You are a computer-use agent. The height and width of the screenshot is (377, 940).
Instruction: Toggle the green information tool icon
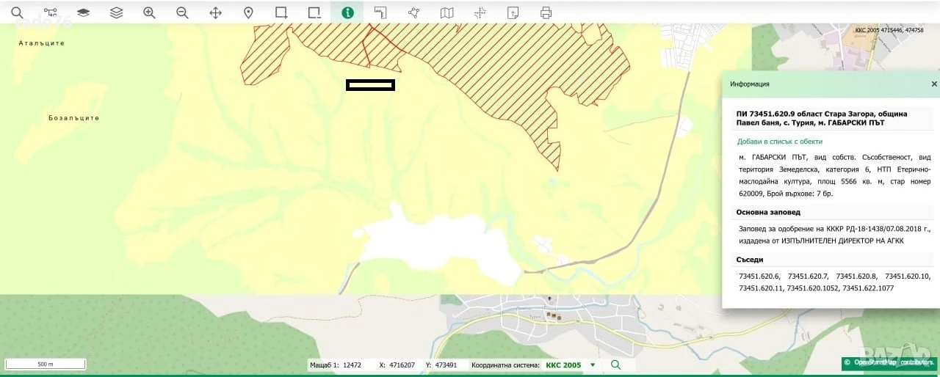coord(347,12)
